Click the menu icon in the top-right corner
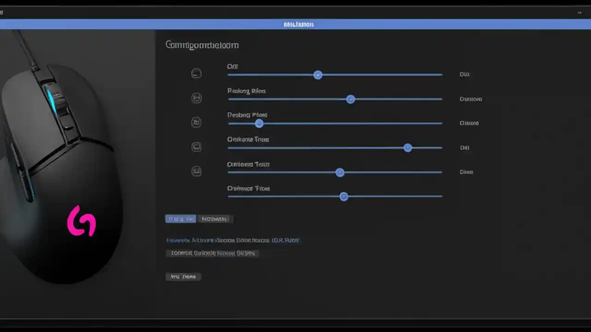 tap(580, 12)
